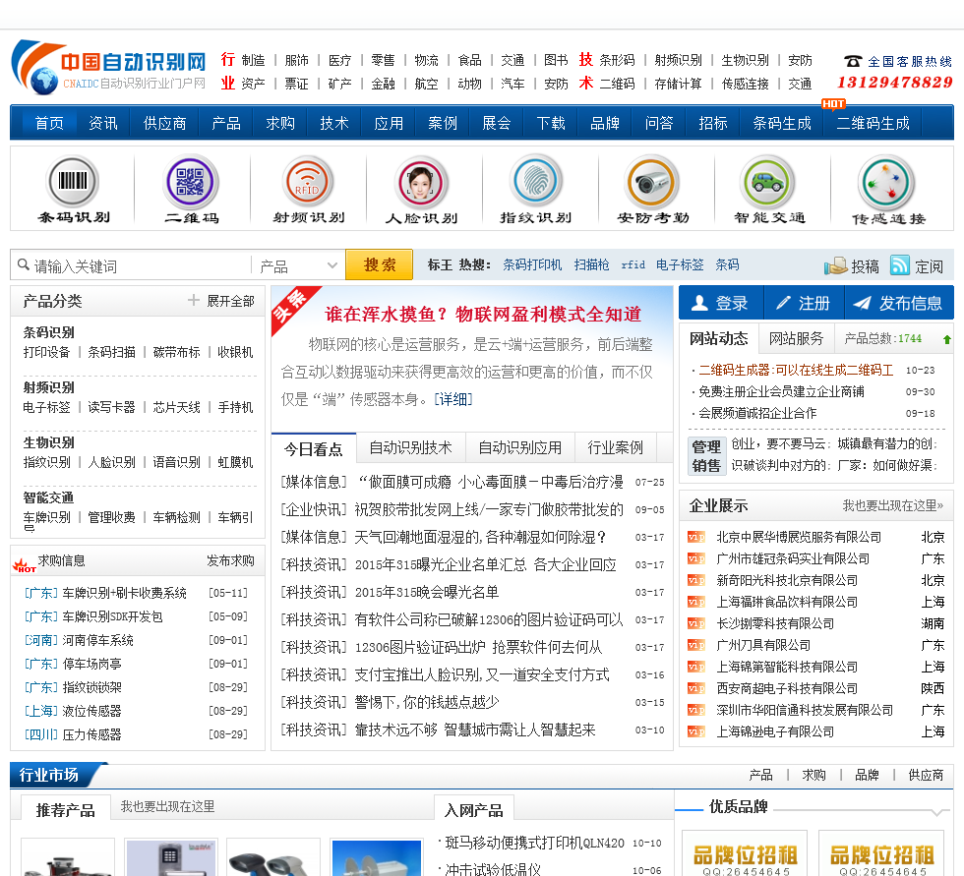Viewport: 964px width, 876px height.
Task: Open the 产品 search type dropdown
Action: pos(298,266)
